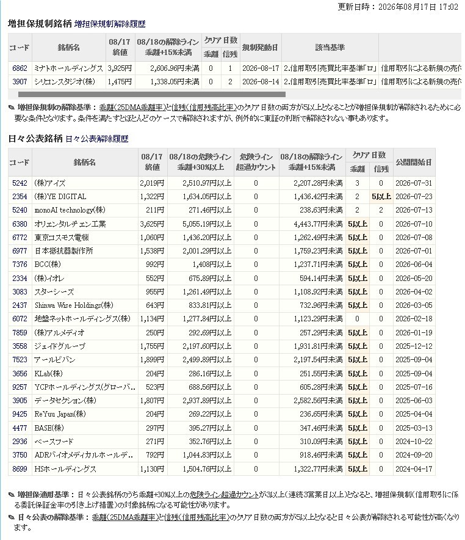Open stock code 5240 monoAI technology
The width and height of the screenshot is (465, 540).
point(20,210)
